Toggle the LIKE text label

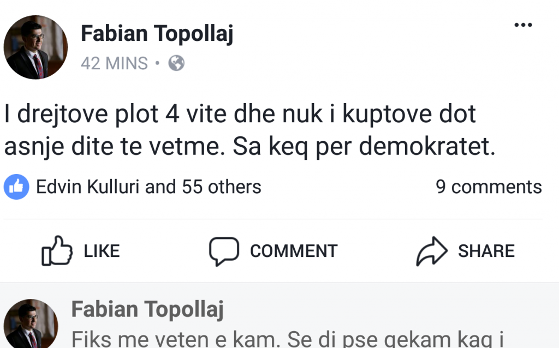coord(102,251)
